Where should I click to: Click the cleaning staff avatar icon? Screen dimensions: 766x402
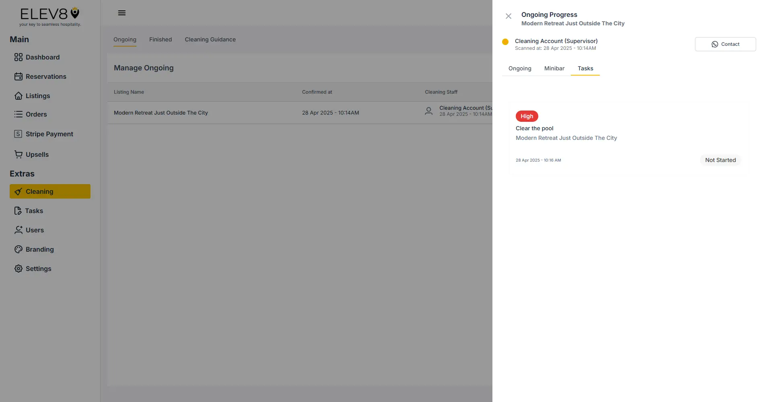click(x=428, y=111)
